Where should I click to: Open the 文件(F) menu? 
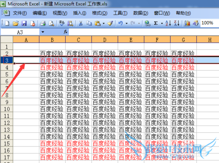[20, 13]
